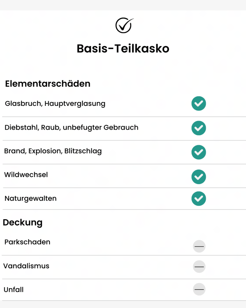Viewport: 246px width, 308px height.
Task: Click the Basis-Teilkasko heading
Action: coord(123,48)
